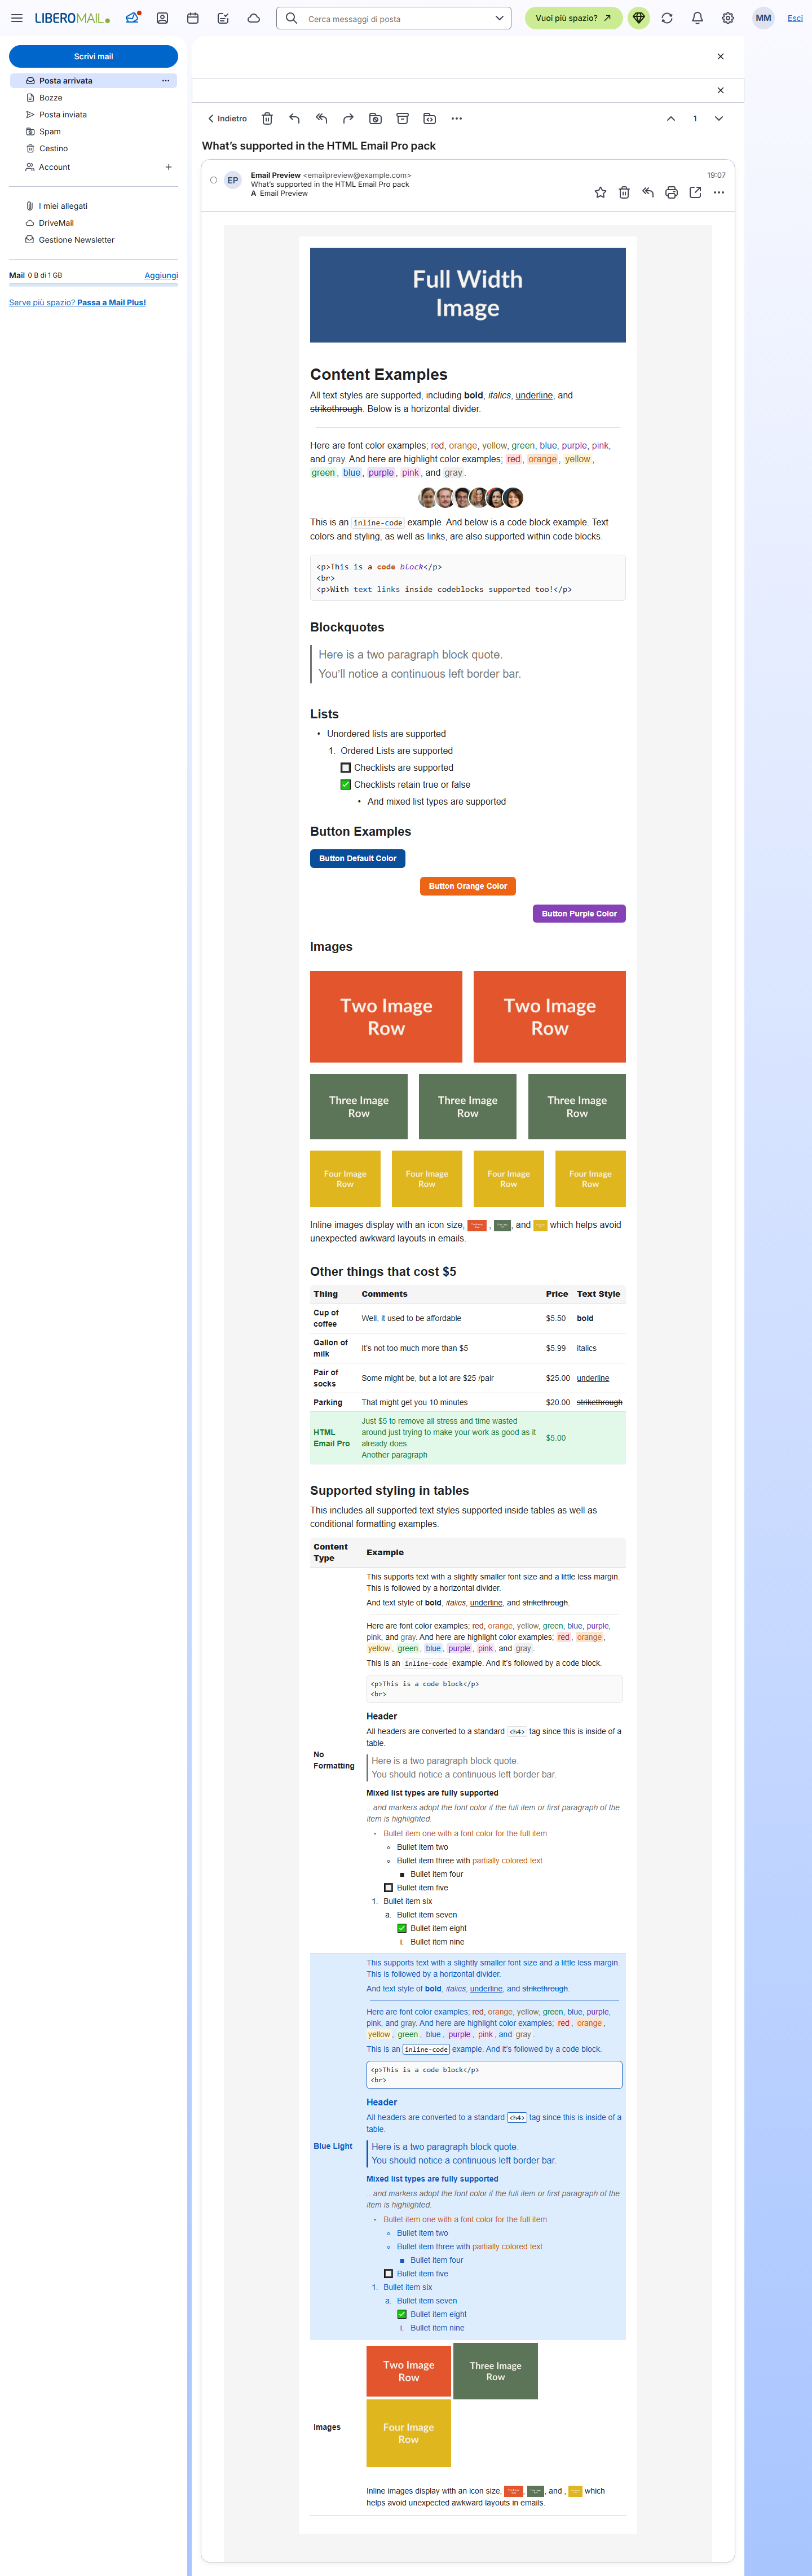Click in 'Cerca messaggi di posta' search field
This screenshot has width=812, height=2576.
(x=394, y=18)
